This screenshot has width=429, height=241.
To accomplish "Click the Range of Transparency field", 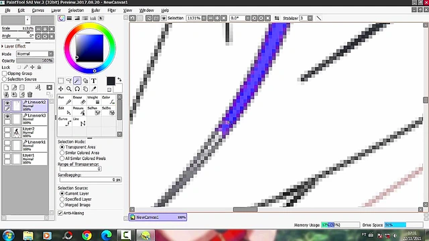I will click(x=80, y=169).
